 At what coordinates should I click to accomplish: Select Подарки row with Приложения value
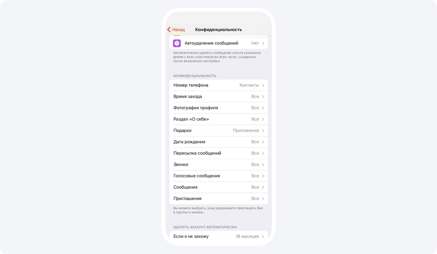(219, 131)
